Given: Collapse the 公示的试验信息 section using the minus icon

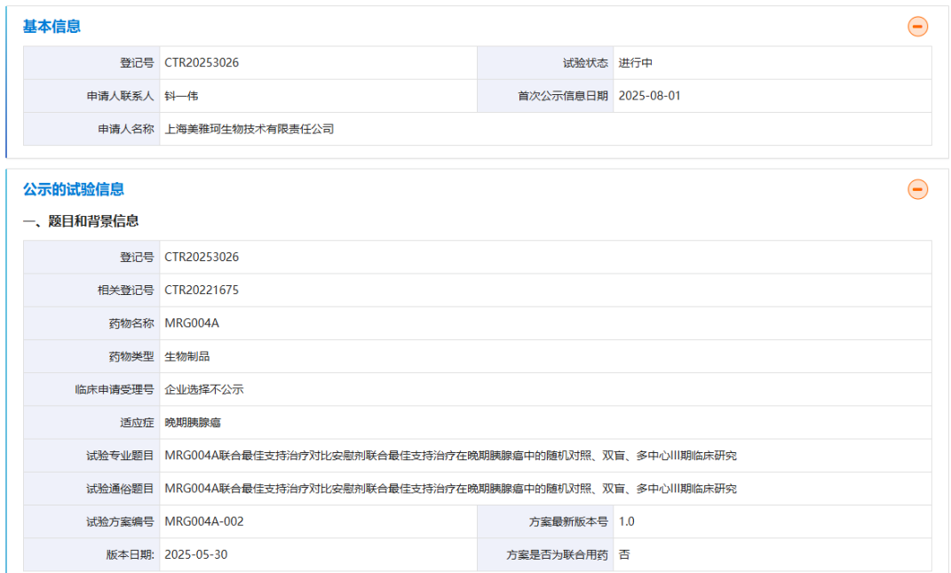Looking at the screenshot, I should click(x=917, y=189).
